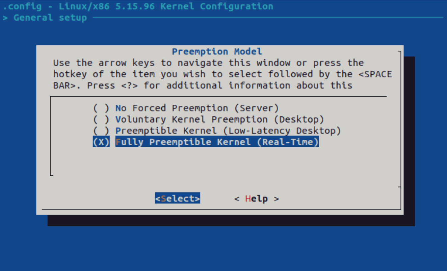Screen dimensions: 447x271
Task: Click the highlighted Fully Preemptible Kernel label
Action: [x=216, y=142]
